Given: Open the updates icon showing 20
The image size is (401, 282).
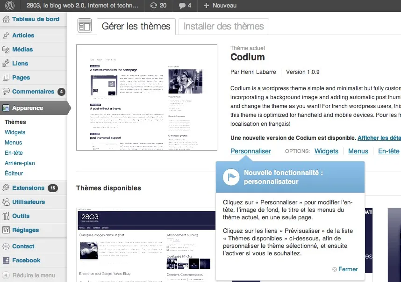Looking at the screenshot, I should 153,5.
